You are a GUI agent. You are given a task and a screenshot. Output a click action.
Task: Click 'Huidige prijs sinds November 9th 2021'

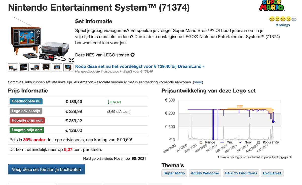point(115,159)
